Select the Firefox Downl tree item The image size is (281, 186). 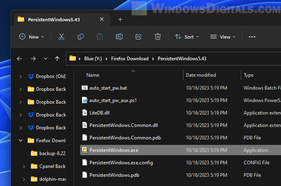(x=51, y=141)
